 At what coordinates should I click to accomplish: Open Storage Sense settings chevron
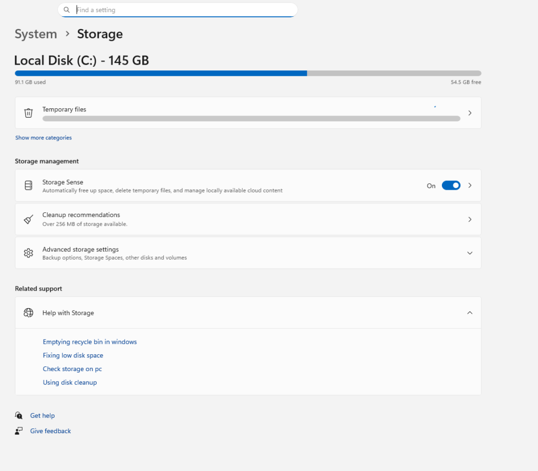click(470, 186)
